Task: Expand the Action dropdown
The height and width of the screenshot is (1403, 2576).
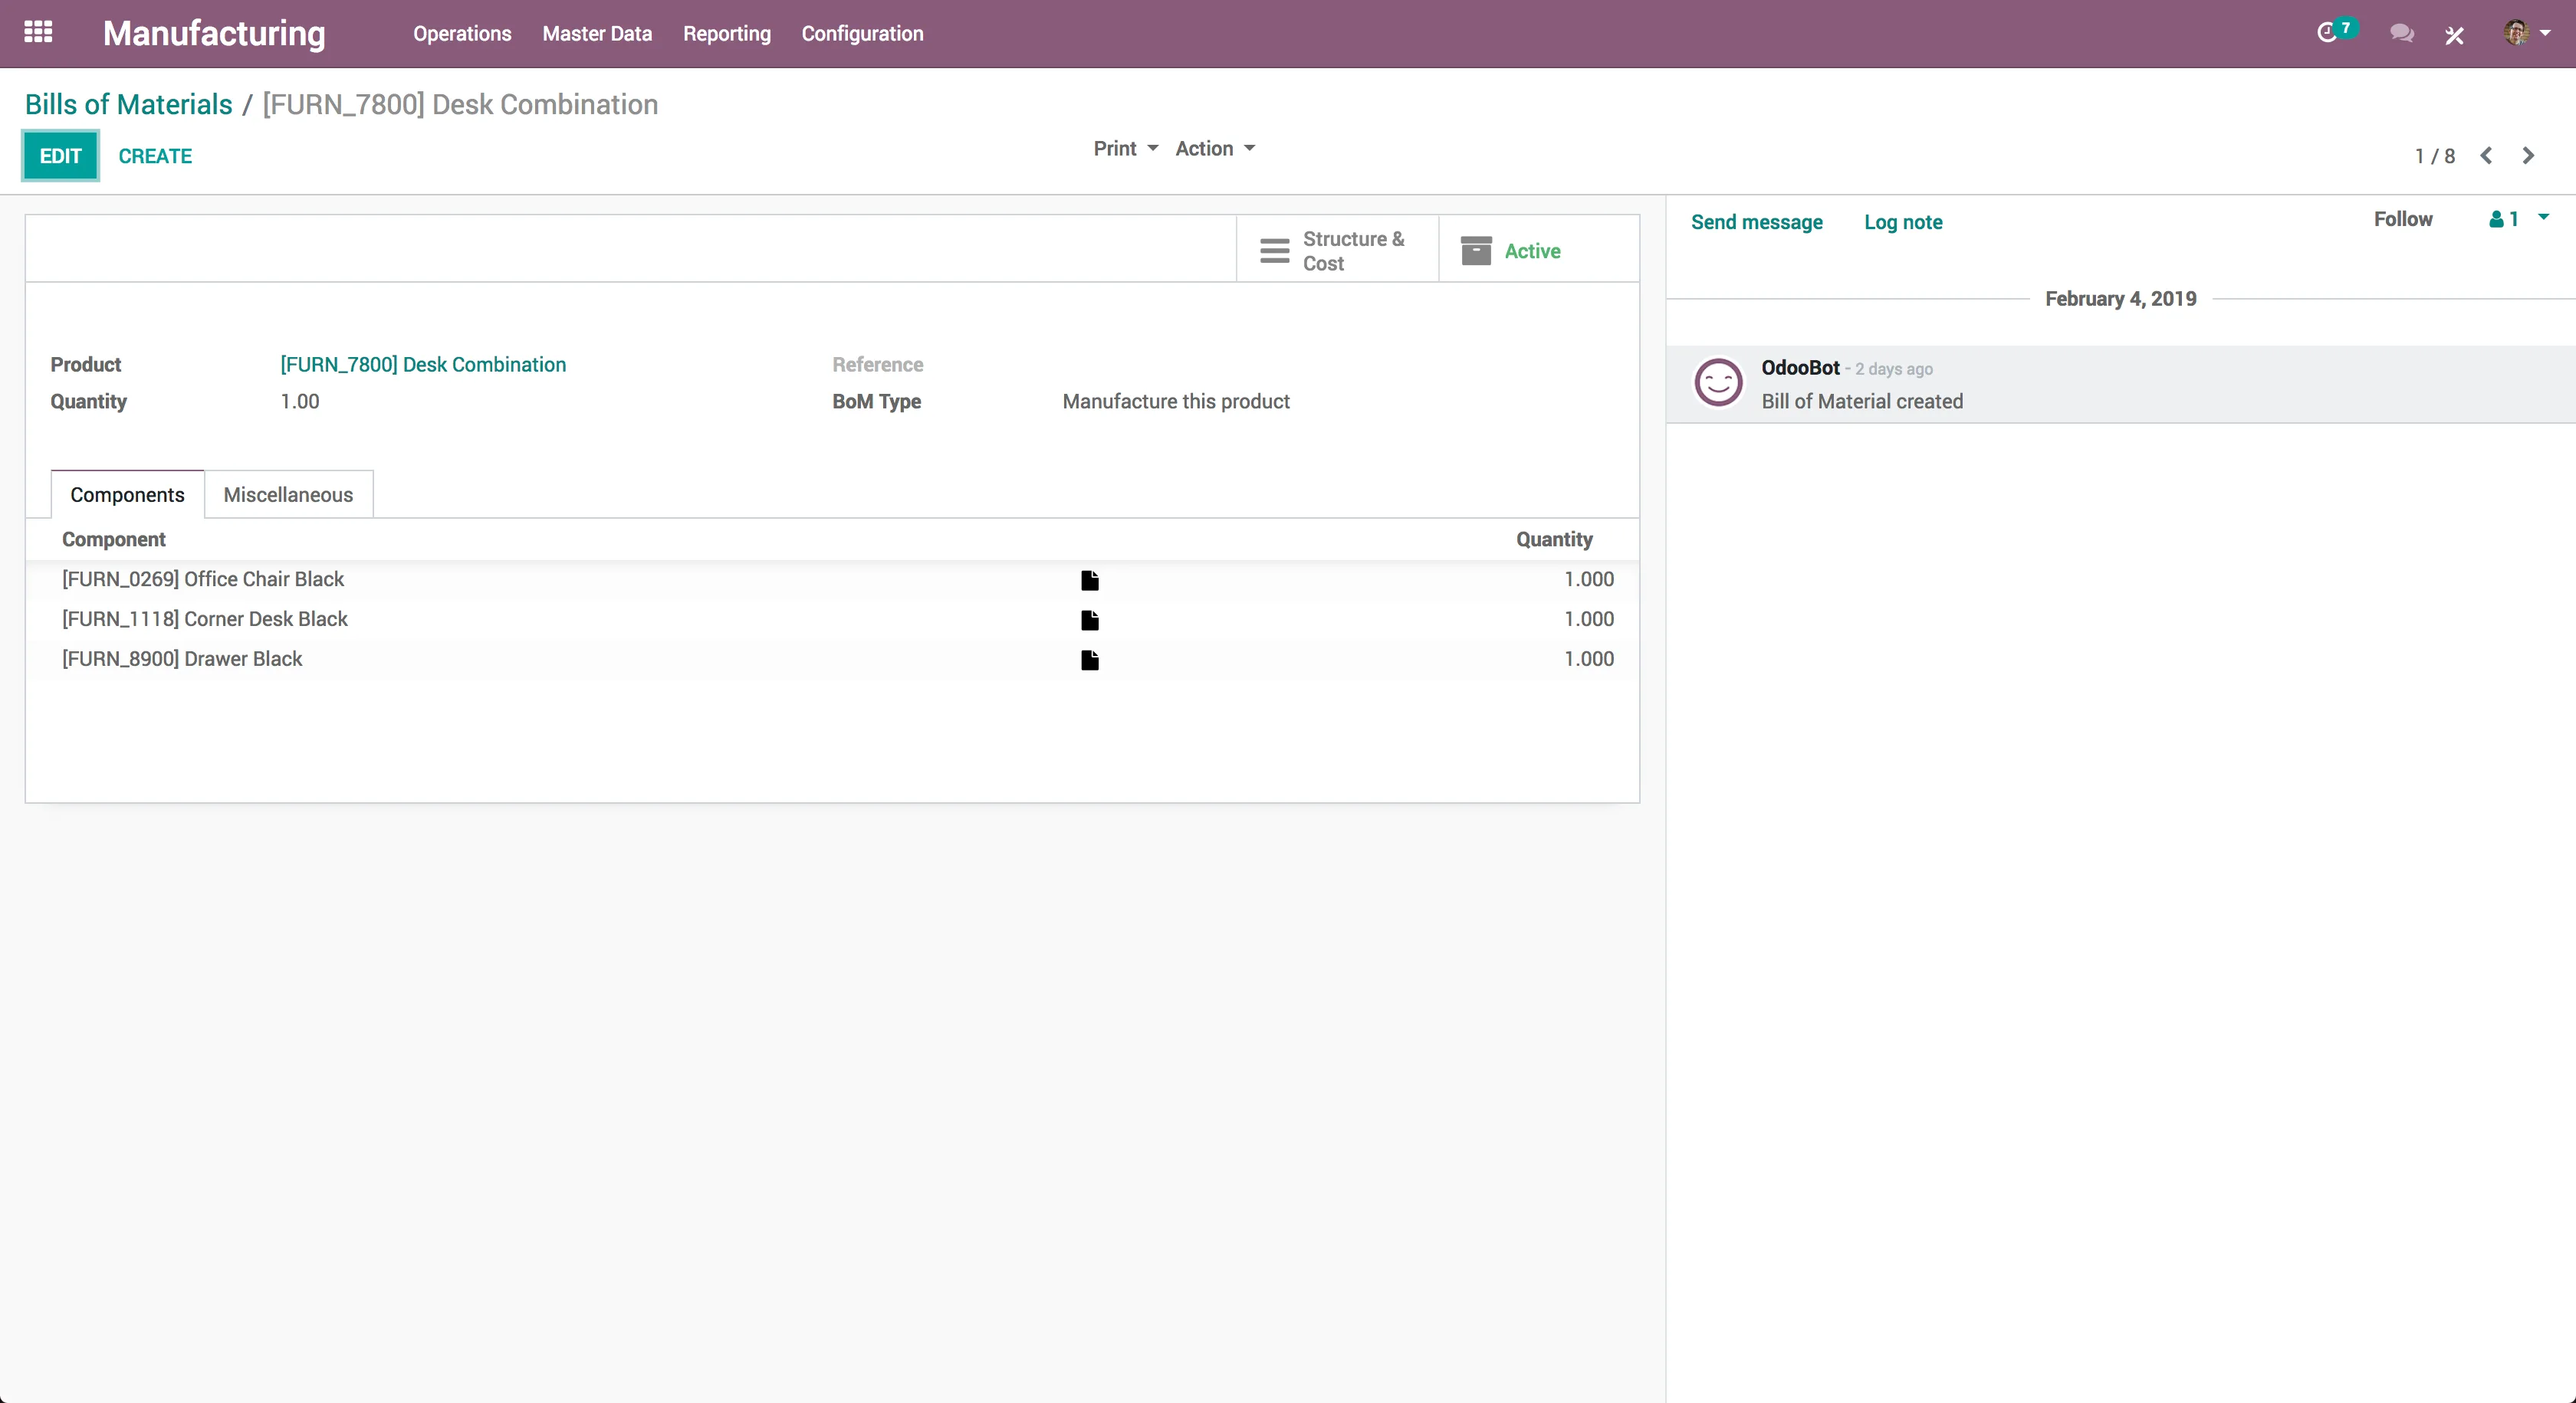Action: (x=1215, y=149)
